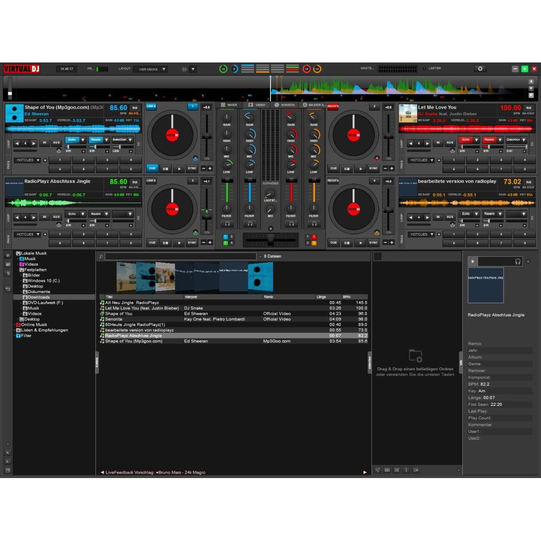This screenshot has height=541, width=541.
Task: Click the headphone cue on the orange mixer channel
Action: point(314,224)
